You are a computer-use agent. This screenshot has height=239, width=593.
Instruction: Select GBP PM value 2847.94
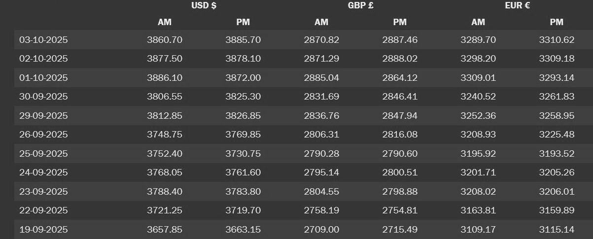(x=400, y=116)
